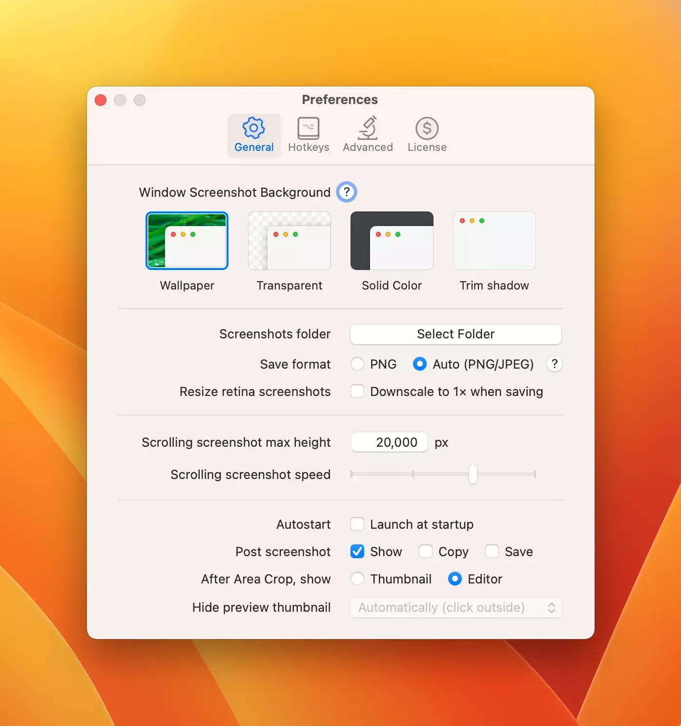This screenshot has height=726, width=681.
Task: Open the General gear tab
Action: [x=254, y=135]
